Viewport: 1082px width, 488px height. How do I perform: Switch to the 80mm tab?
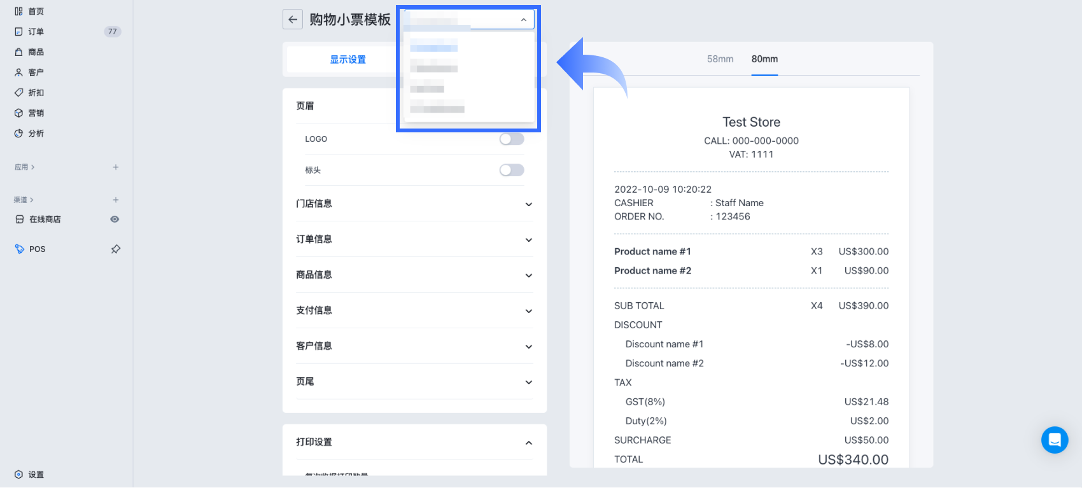pyautogui.click(x=764, y=59)
